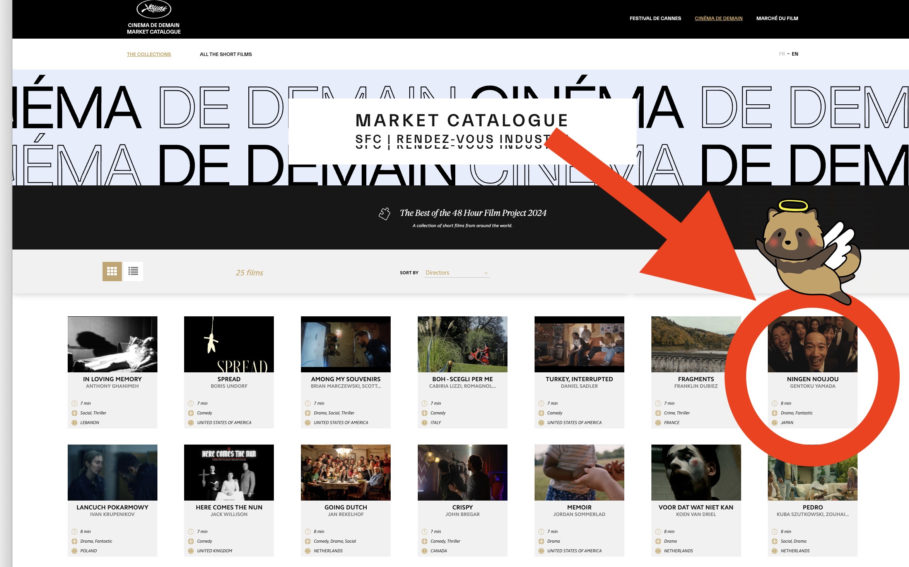
Task: Switch language to FR
Action: pos(782,54)
